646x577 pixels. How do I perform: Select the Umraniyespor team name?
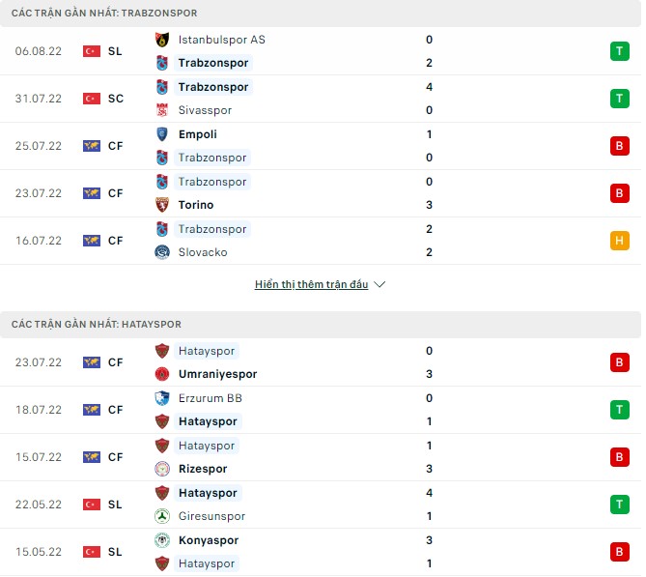[x=217, y=374]
